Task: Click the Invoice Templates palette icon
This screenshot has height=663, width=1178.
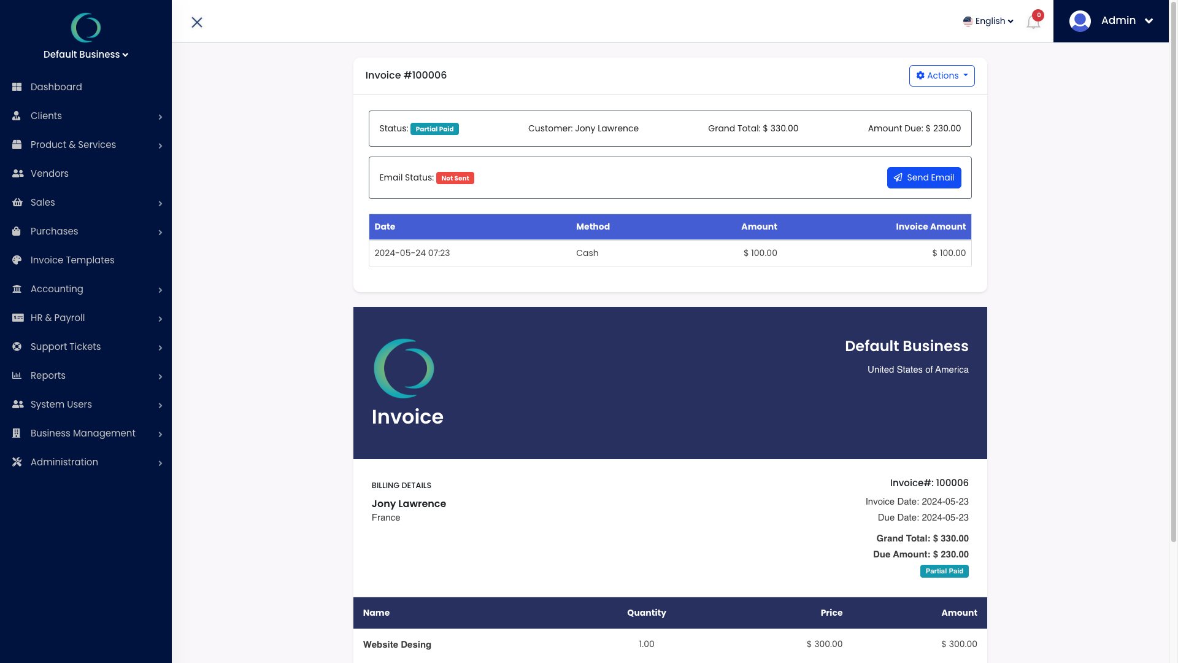Action: pos(17,260)
